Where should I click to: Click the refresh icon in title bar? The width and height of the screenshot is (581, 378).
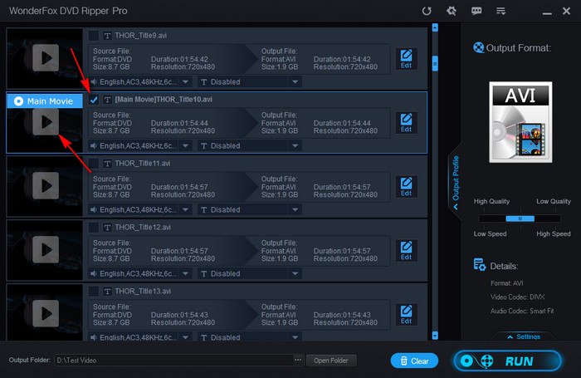427,11
